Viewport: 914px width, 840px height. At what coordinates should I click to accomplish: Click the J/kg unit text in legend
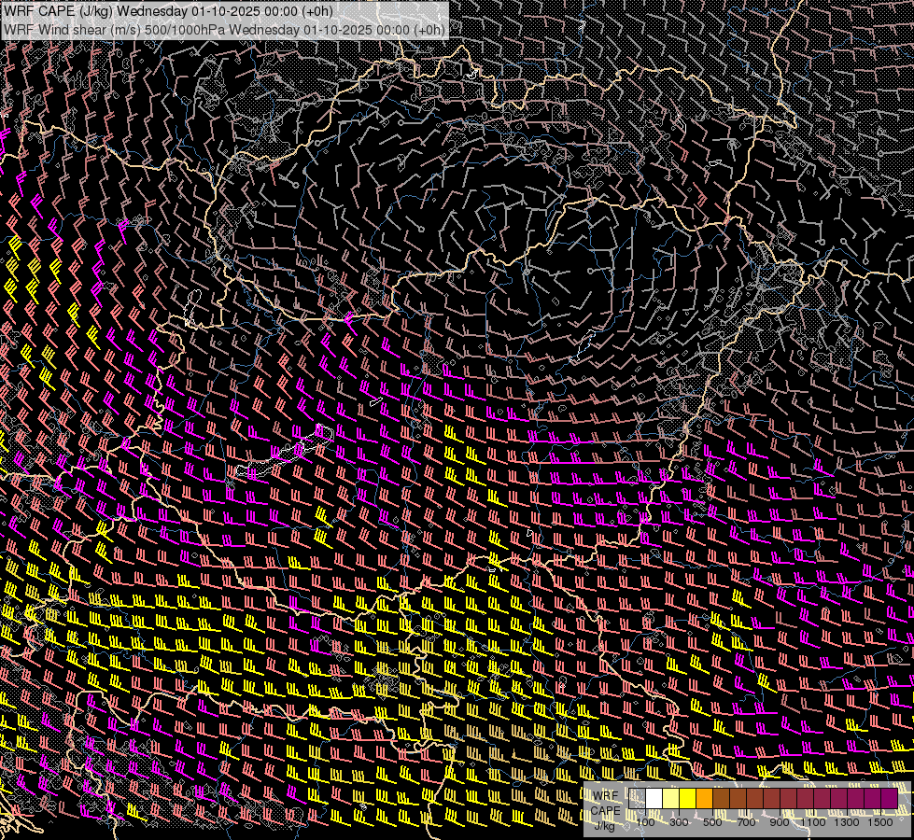[x=605, y=825]
